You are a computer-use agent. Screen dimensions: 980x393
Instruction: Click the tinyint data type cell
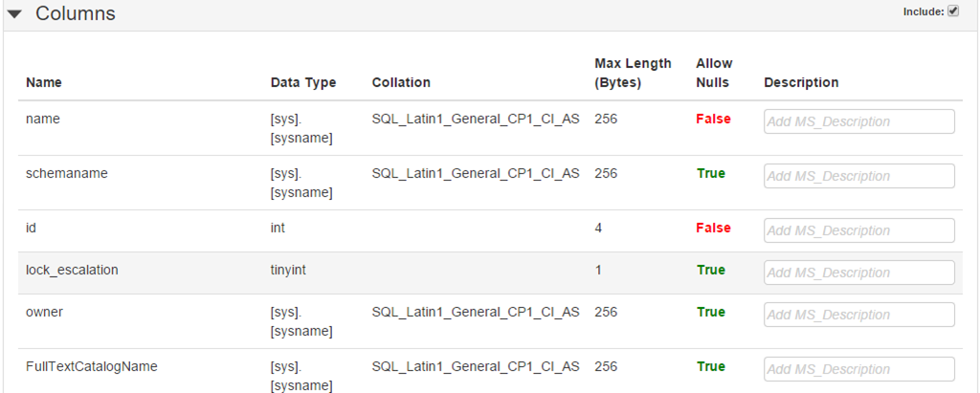(x=288, y=270)
